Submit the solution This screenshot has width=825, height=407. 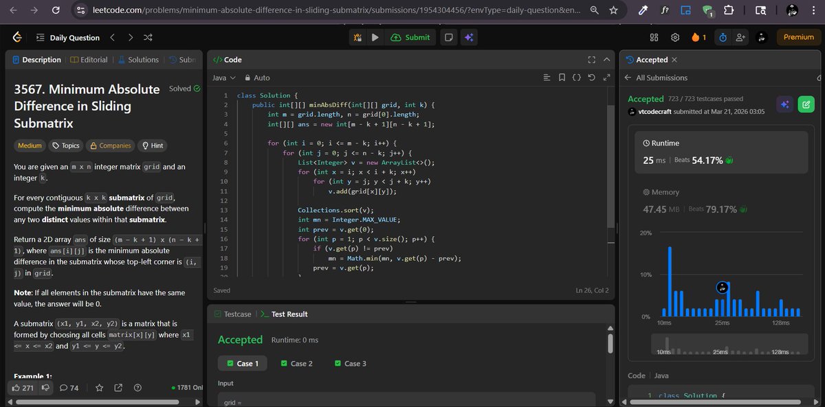coord(410,38)
